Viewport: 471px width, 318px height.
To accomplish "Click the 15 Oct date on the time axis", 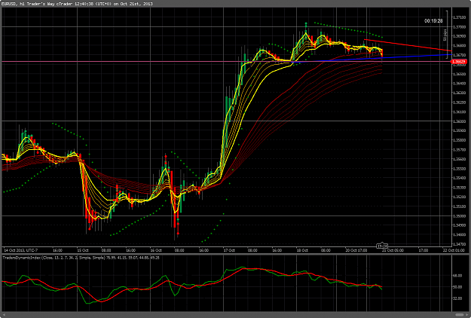I will point(83,250).
